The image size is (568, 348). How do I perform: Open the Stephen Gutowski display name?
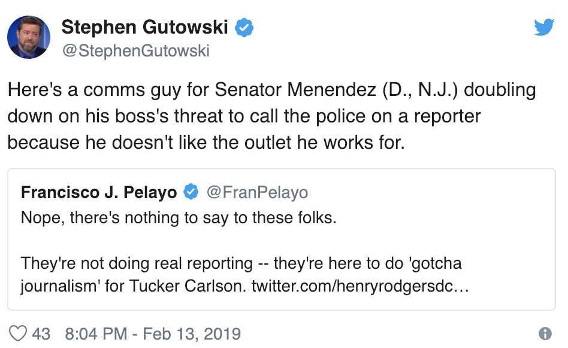144,27
